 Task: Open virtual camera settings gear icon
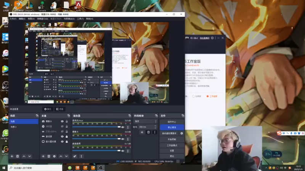pos(182,133)
